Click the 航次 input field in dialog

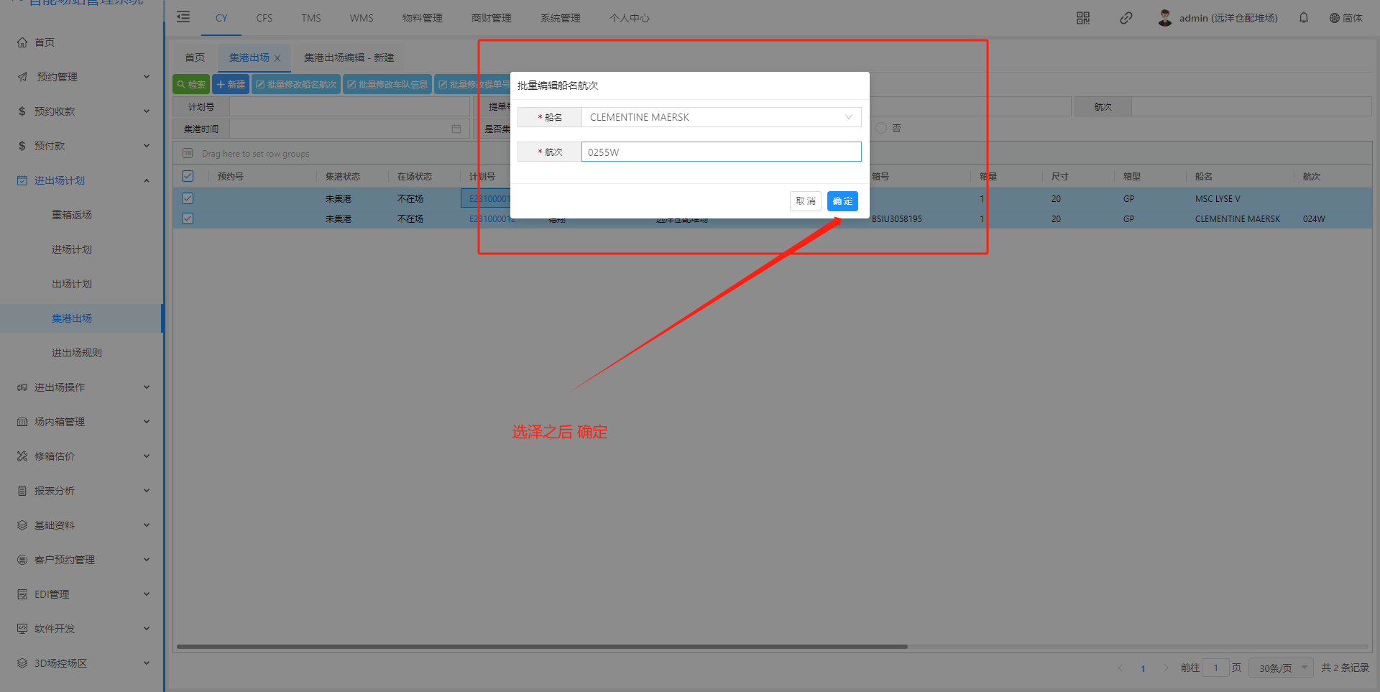click(x=721, y=152)
